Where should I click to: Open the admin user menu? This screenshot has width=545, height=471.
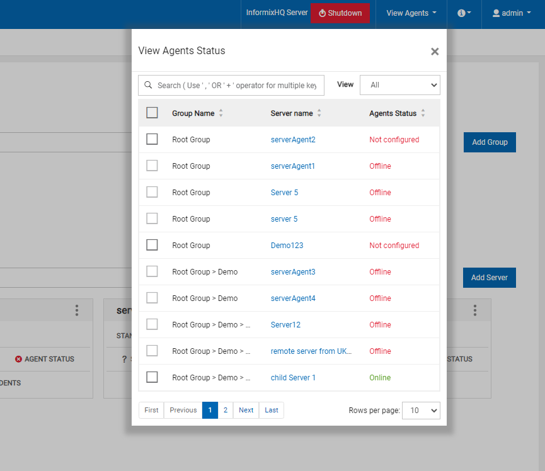[x=507, y=13]
